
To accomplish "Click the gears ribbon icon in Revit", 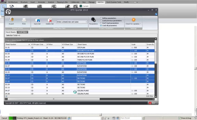I will point(54,6).
